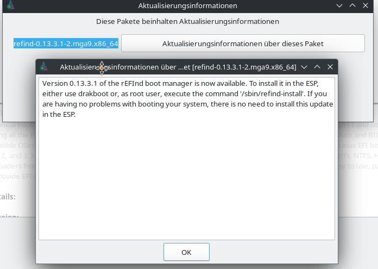Minimize the outer Aktualisierungsinformationen window
378x269 pixels.
tap(339, 5)
